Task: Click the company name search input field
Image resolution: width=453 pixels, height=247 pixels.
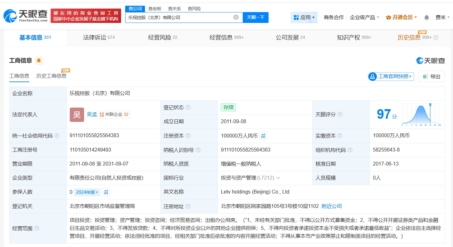Action: click(178, 18)
